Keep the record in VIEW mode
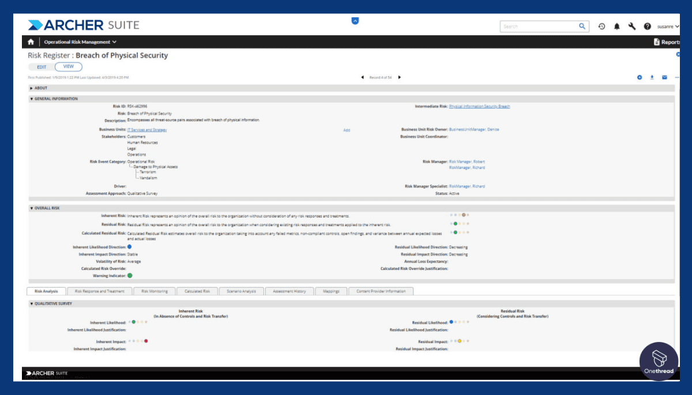This screenshot has width=692, height=395. (68, 66)
